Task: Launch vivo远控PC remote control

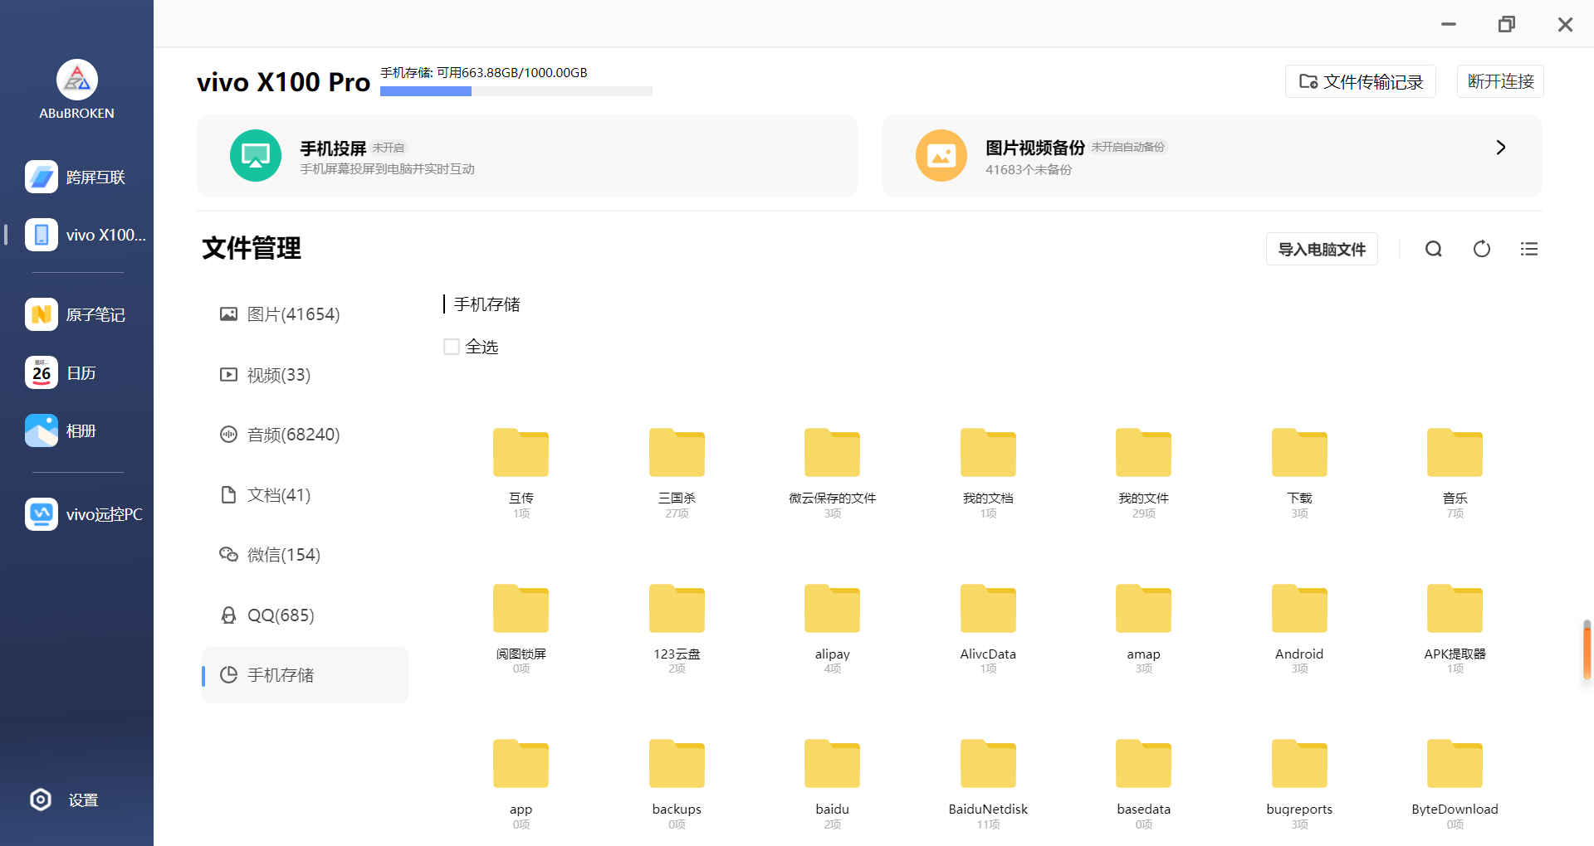Action: tap(85, 514)
